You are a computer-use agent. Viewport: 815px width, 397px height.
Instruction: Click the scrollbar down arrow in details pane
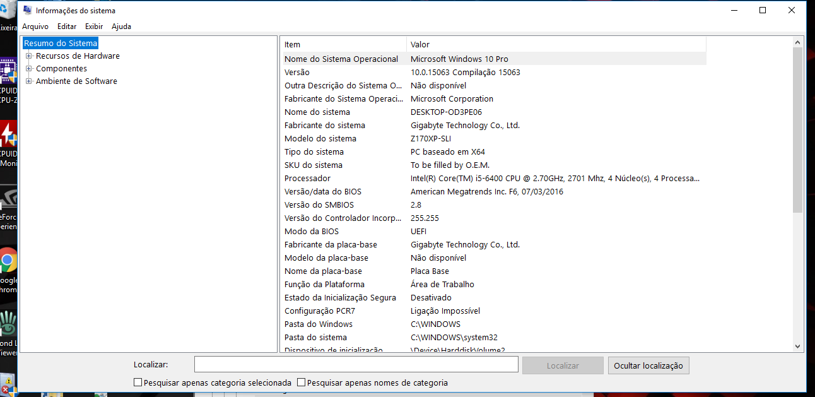click(x=798, y=346)
